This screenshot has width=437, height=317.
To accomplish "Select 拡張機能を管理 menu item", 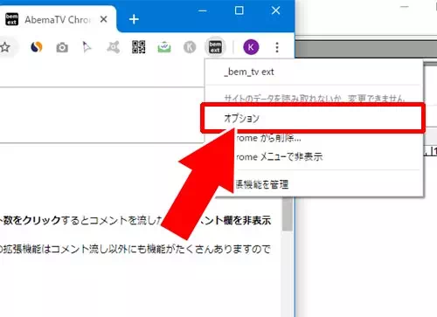I will point(314,184).
